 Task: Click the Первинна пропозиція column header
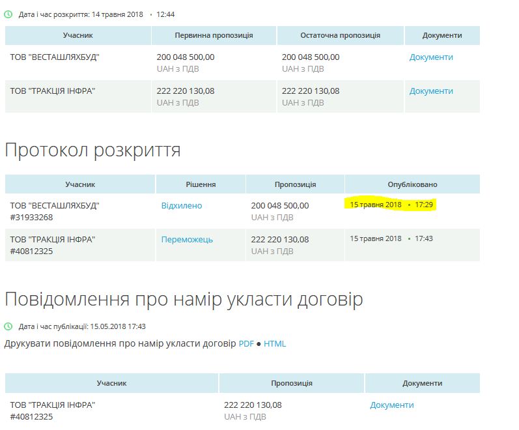coord(214,36)
